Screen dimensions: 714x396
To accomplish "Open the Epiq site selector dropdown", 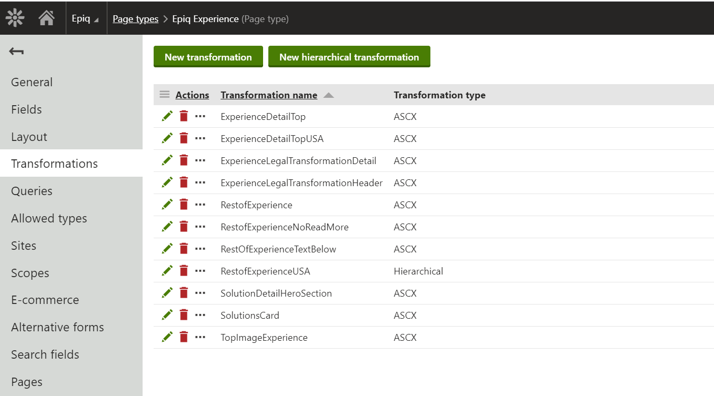I will [x=85, y=18].
